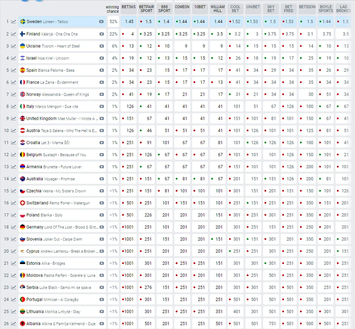This screenshot has width=355, height=329.
Task: Open the odds chart icon for Ukraine
Action: [14, 46]
